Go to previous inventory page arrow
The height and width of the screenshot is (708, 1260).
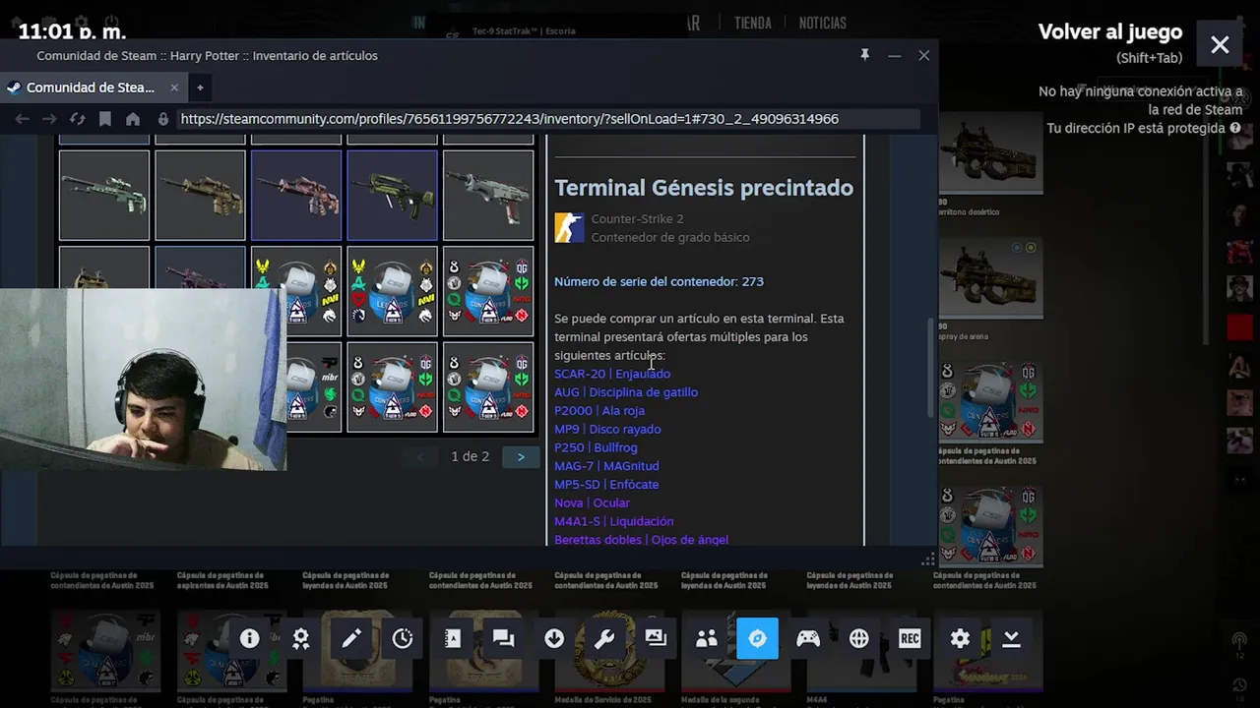point(420,456)
